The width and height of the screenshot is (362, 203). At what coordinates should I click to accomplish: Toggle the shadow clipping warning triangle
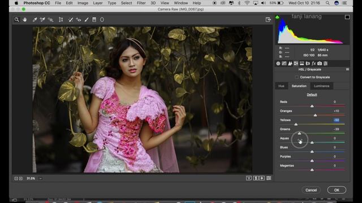(x=277, y=17)
